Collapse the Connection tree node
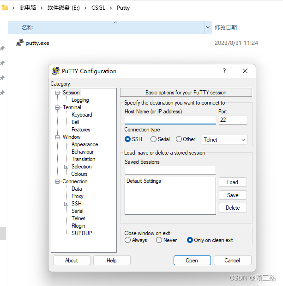The width and height of the screenshot is (283, 286). [57, 182]
